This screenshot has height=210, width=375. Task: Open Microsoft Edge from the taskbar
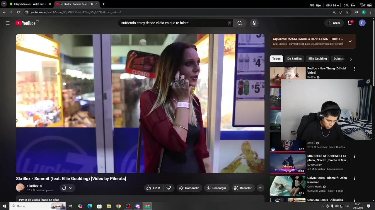90,206
